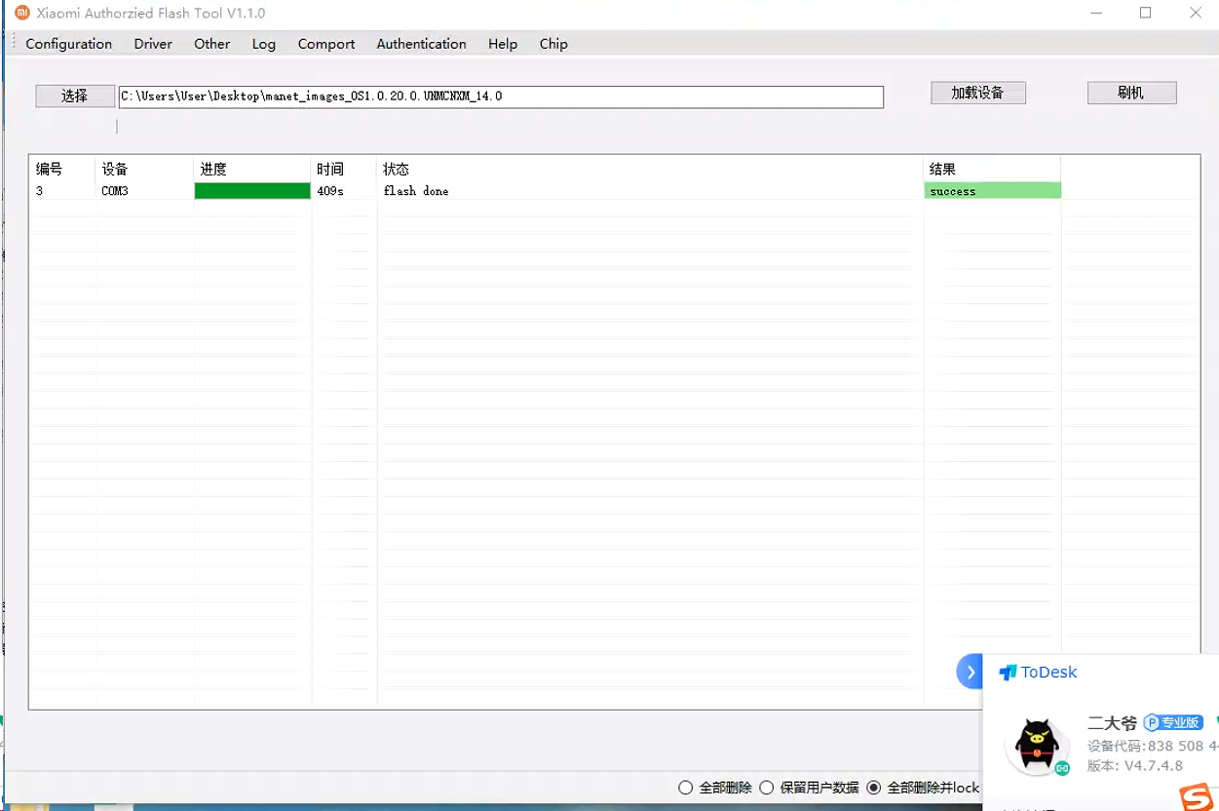1219x811 pixels.
Task: Click the 加载设备 button
Action: [x=978, y=93]
